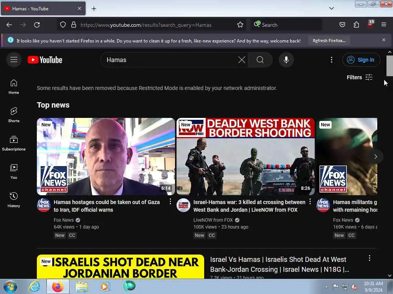
Task: Open 'Hamas hostages could be taken' title
Action: 107,206
